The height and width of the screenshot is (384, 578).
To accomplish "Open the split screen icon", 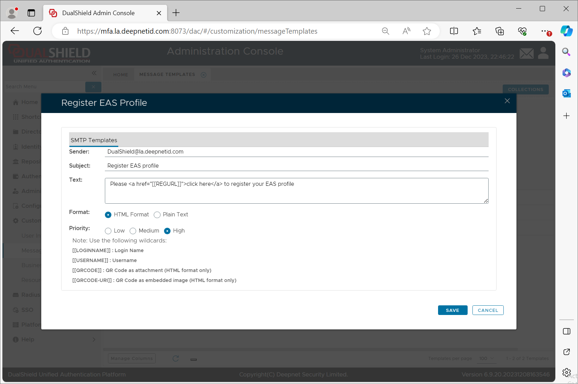I will click(454, 31).
